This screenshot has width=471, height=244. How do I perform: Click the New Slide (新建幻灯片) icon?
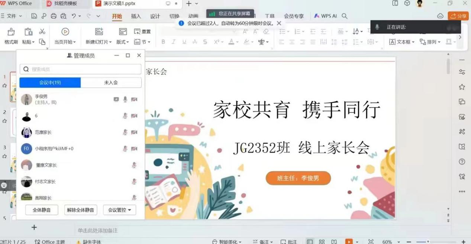point(99,32)
